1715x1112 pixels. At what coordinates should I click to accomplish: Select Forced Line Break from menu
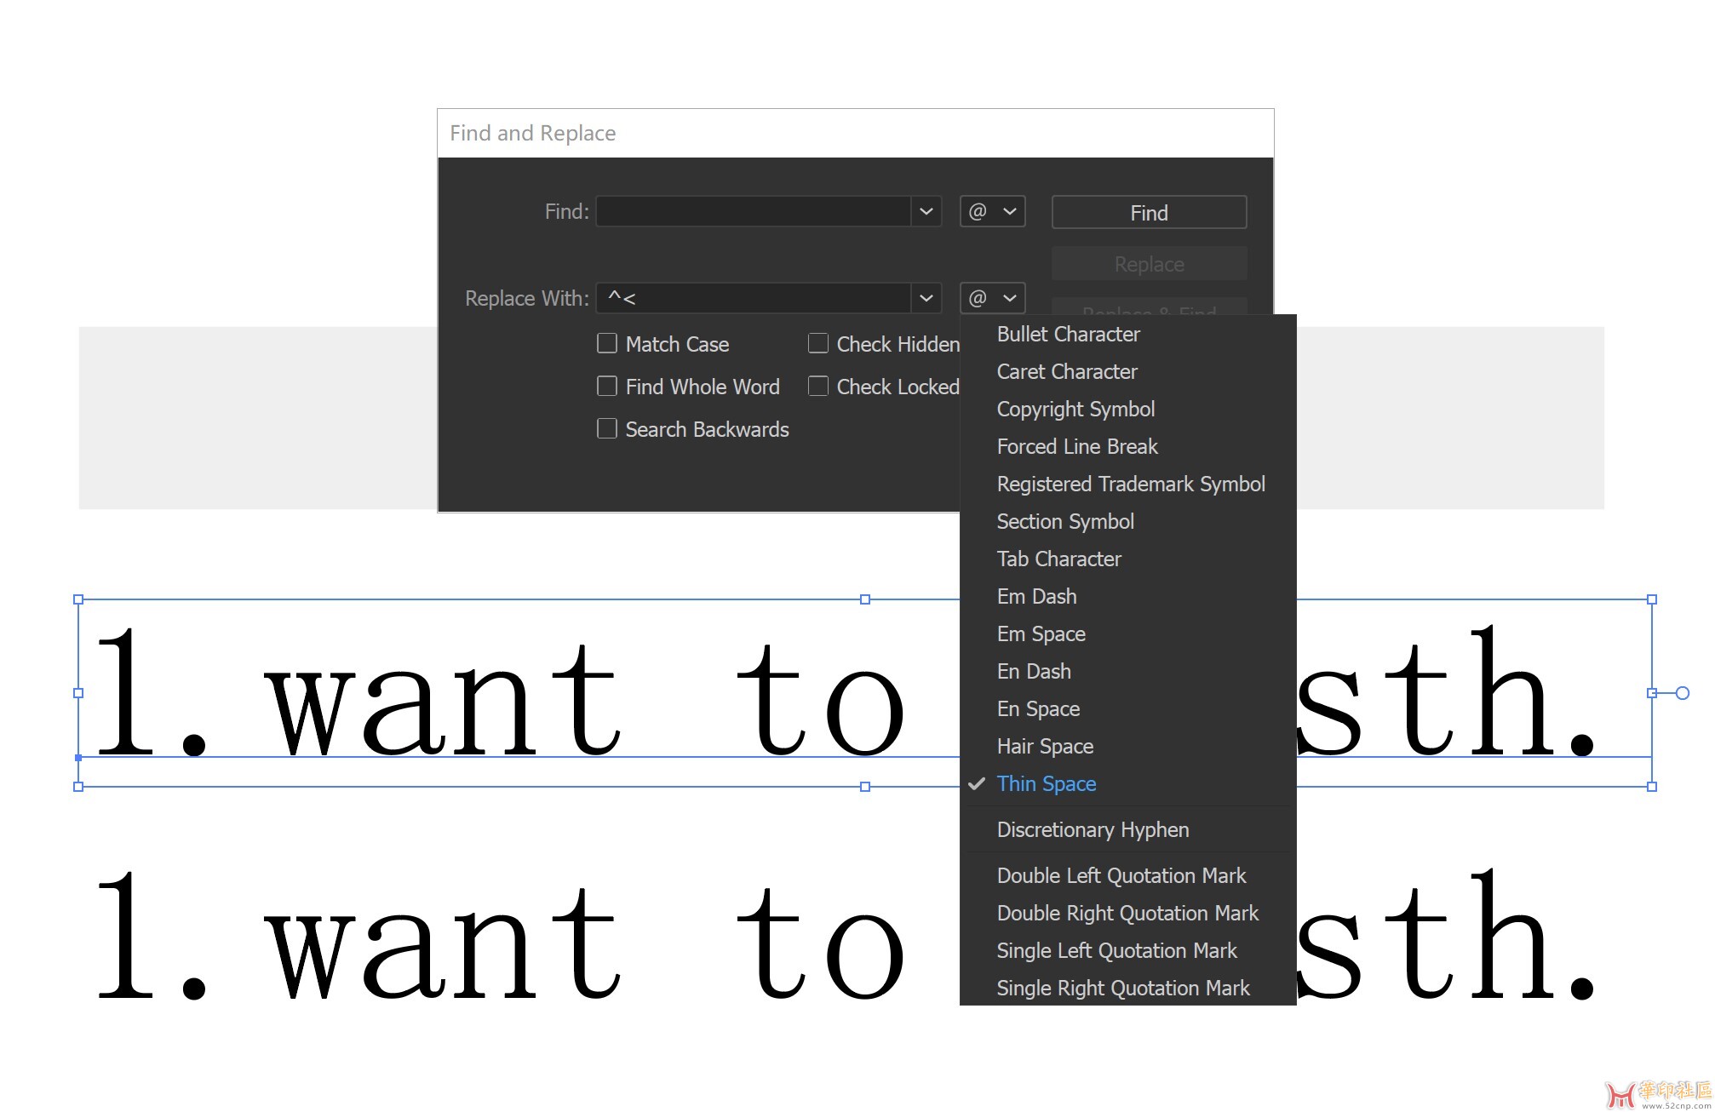coord(1077,446)
